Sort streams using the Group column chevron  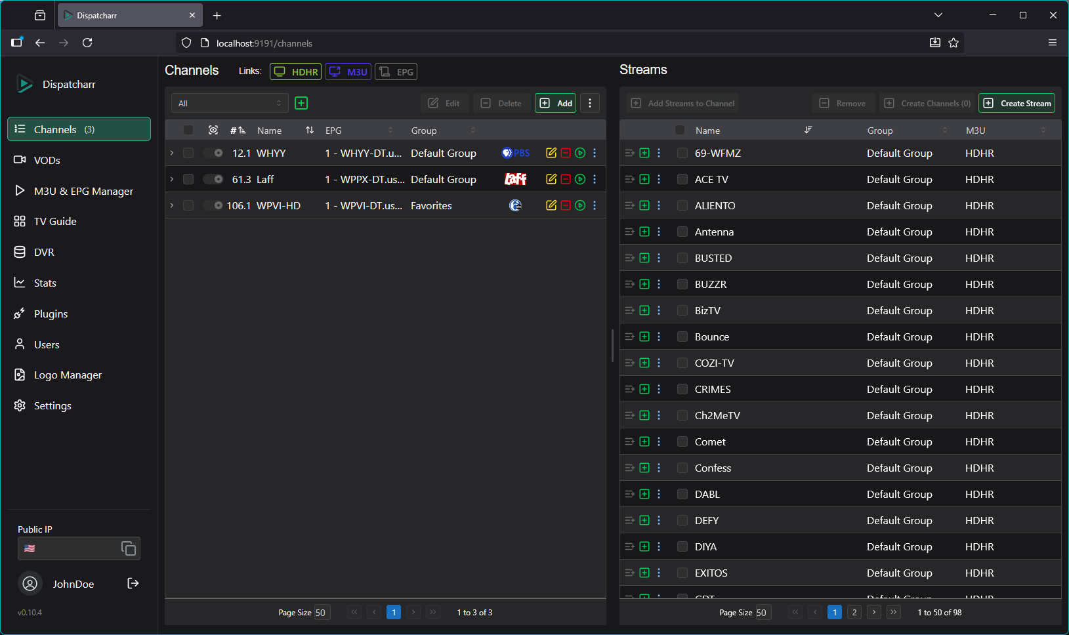coord(945,130)
